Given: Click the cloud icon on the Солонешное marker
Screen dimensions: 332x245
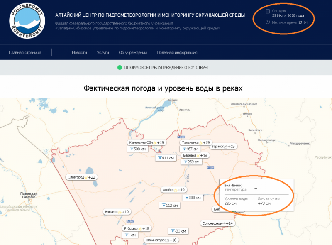Looking at the screenshot, I should coord(223,223).
